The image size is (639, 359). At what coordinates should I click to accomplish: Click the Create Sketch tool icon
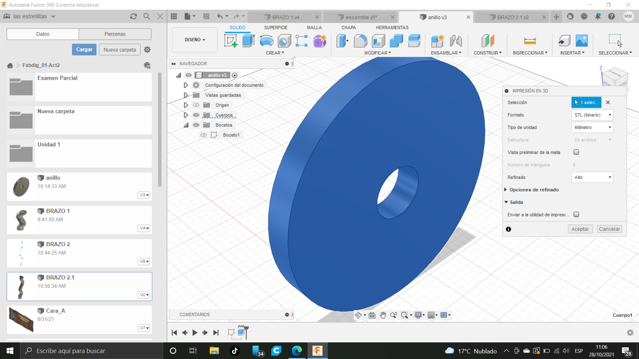(x=231, y=41)
